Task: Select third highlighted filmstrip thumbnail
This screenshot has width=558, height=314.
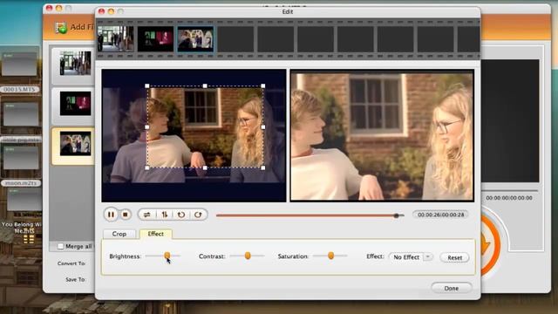Action: click(195, 38)
